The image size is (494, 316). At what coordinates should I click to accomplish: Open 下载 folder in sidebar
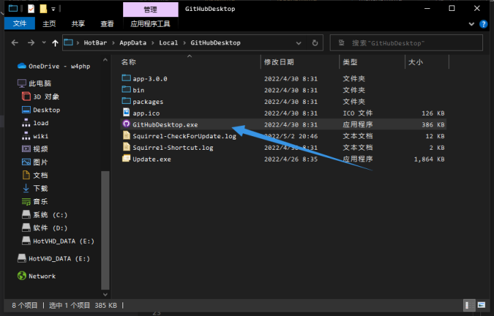point(35,188)
